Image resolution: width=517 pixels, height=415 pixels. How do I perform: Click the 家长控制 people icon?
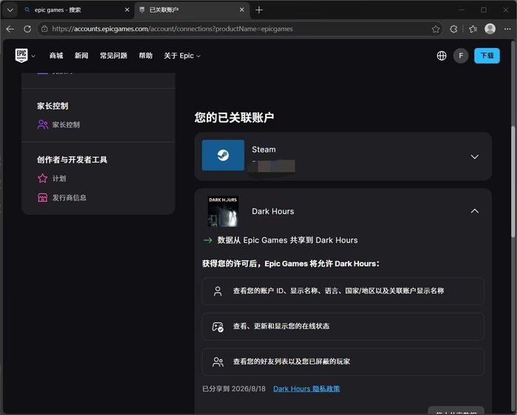[43, 124]
